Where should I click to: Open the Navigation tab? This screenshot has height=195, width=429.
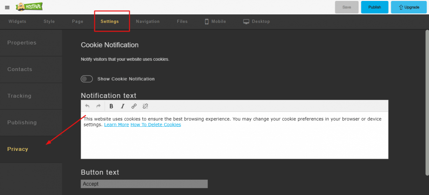148,21
